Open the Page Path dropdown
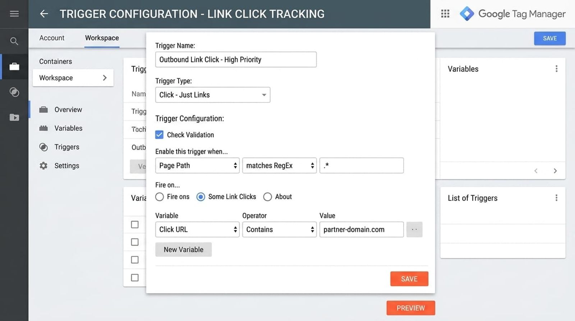This screenshot has height=321, width=575. click(197, 165)
